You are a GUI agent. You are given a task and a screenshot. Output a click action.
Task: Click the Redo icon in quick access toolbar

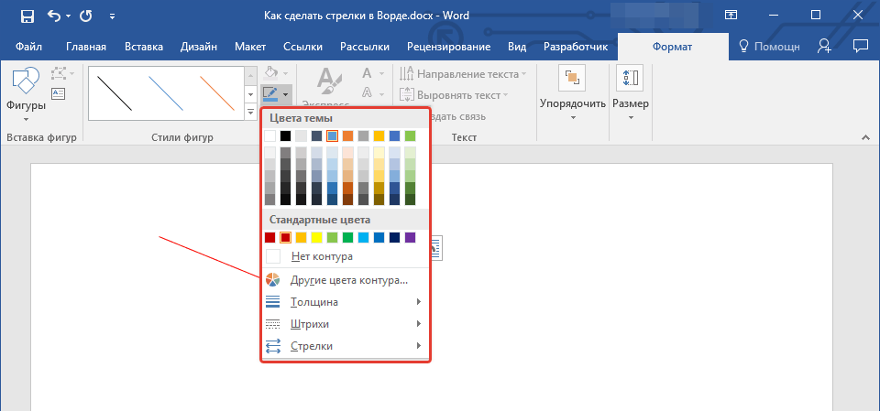(x=86, y=16)
